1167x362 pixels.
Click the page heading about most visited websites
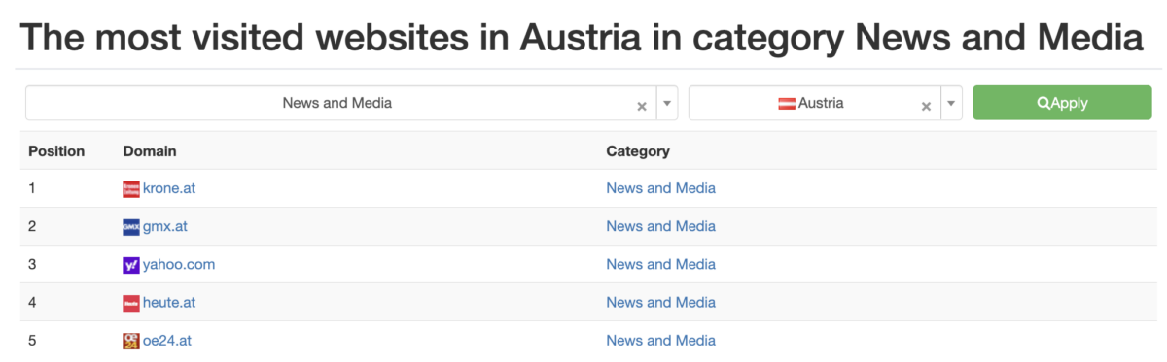581,37
